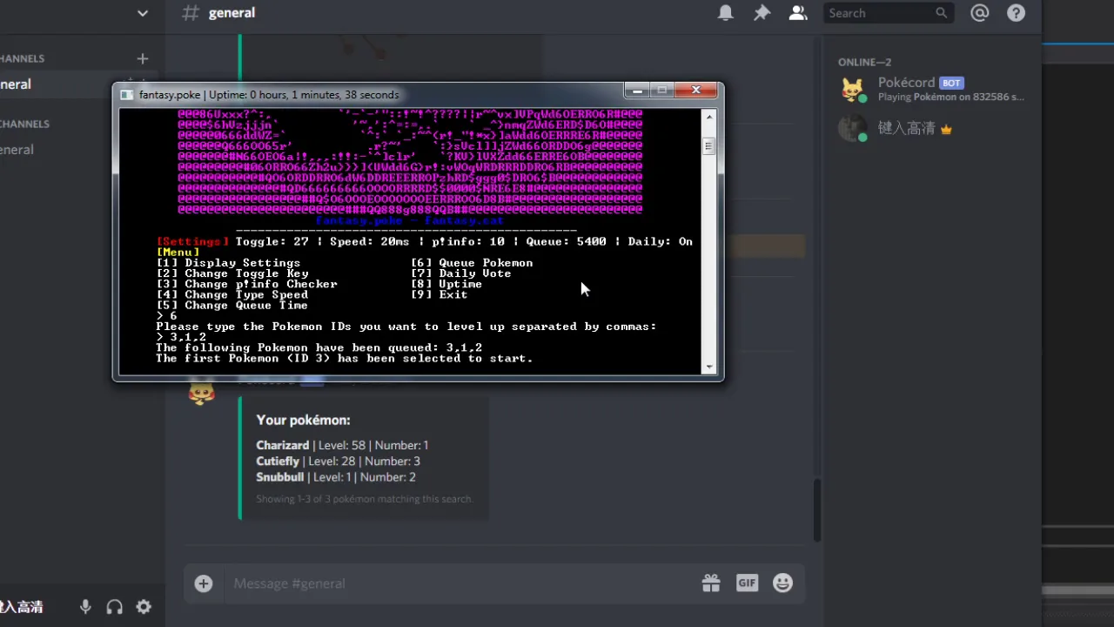Screen dimensions: 1114x627
Task: Click the Pokécord member name
Action: [906, 83]
